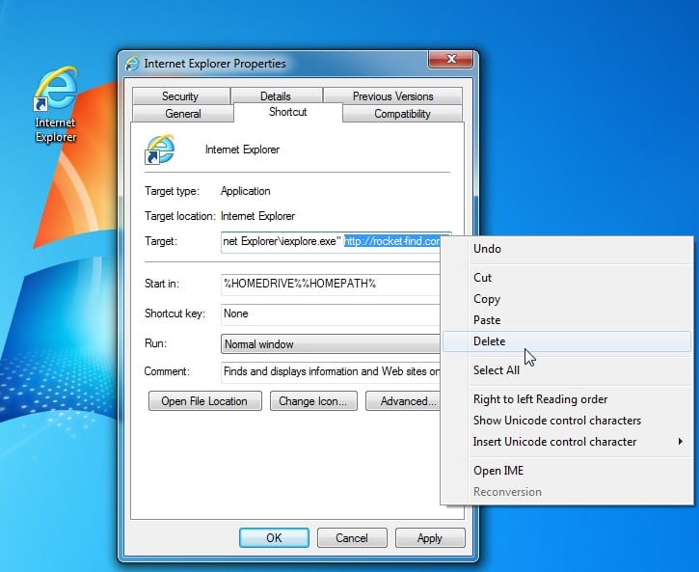Close the Internet Explorer Properties dialog
Image resolution: width=699 pixels, height=572 pixels.
(450, 59)
